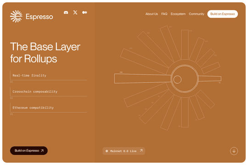Screen dimensions: 248x165
Task: Click the scroll down arrow circle
Action: tap(234, 151)
